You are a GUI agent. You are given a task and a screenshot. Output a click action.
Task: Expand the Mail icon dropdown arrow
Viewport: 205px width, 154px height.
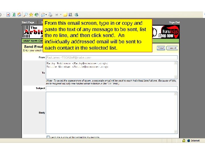(x=46, y=15)
